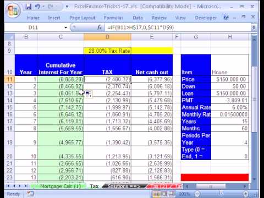The width and height of the screenshot is (264, 198).
Task: Expand the formula bar with double chevron
Action: (x=254, y=28)
